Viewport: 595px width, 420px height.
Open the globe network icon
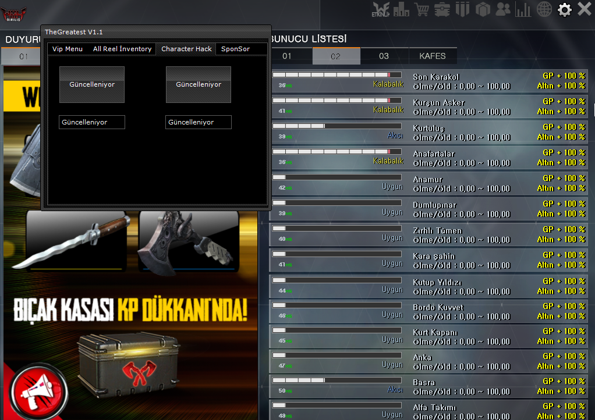544,9
